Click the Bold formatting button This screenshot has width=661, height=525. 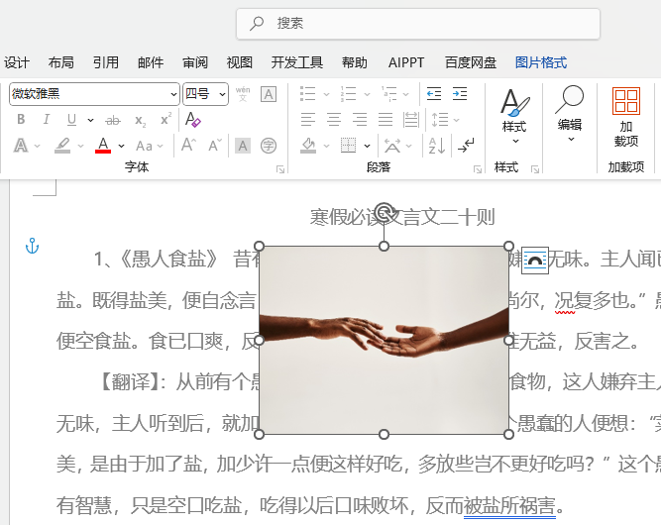point(21,120)
